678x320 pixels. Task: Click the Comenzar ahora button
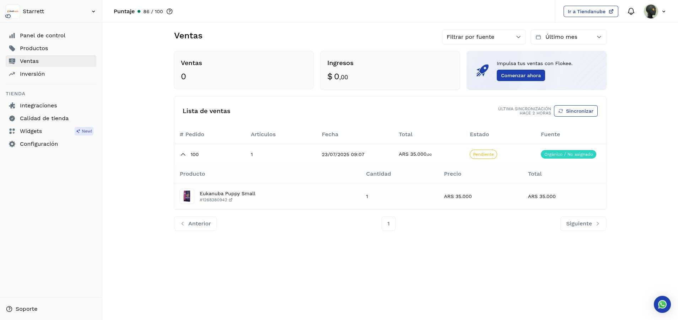[521, 75]
